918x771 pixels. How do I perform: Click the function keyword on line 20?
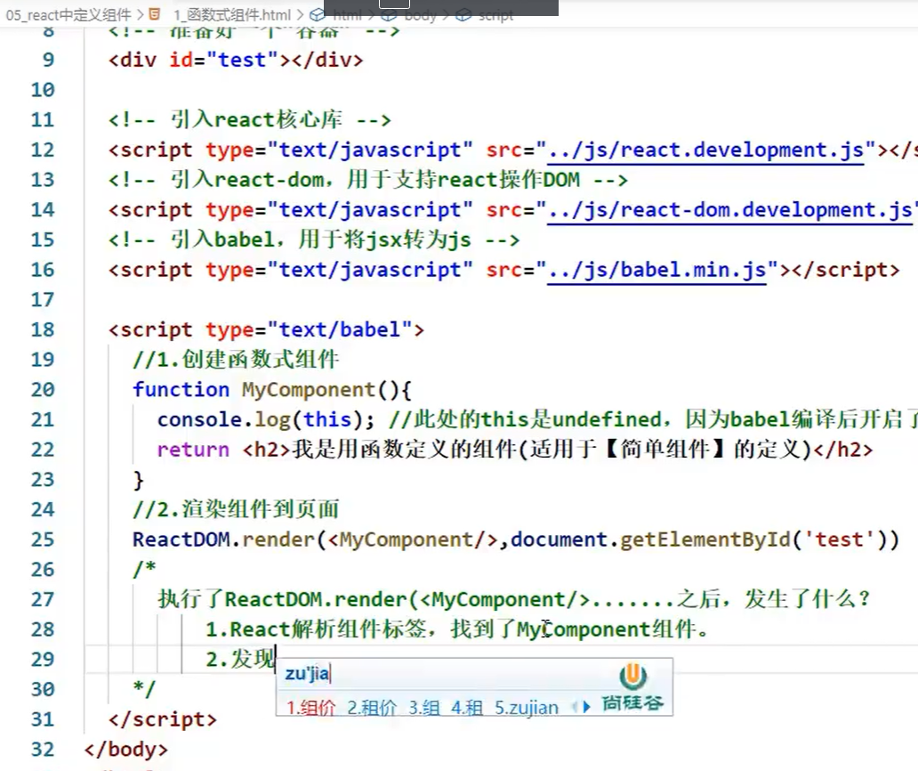pyautogui.click(x=181, y=390)
